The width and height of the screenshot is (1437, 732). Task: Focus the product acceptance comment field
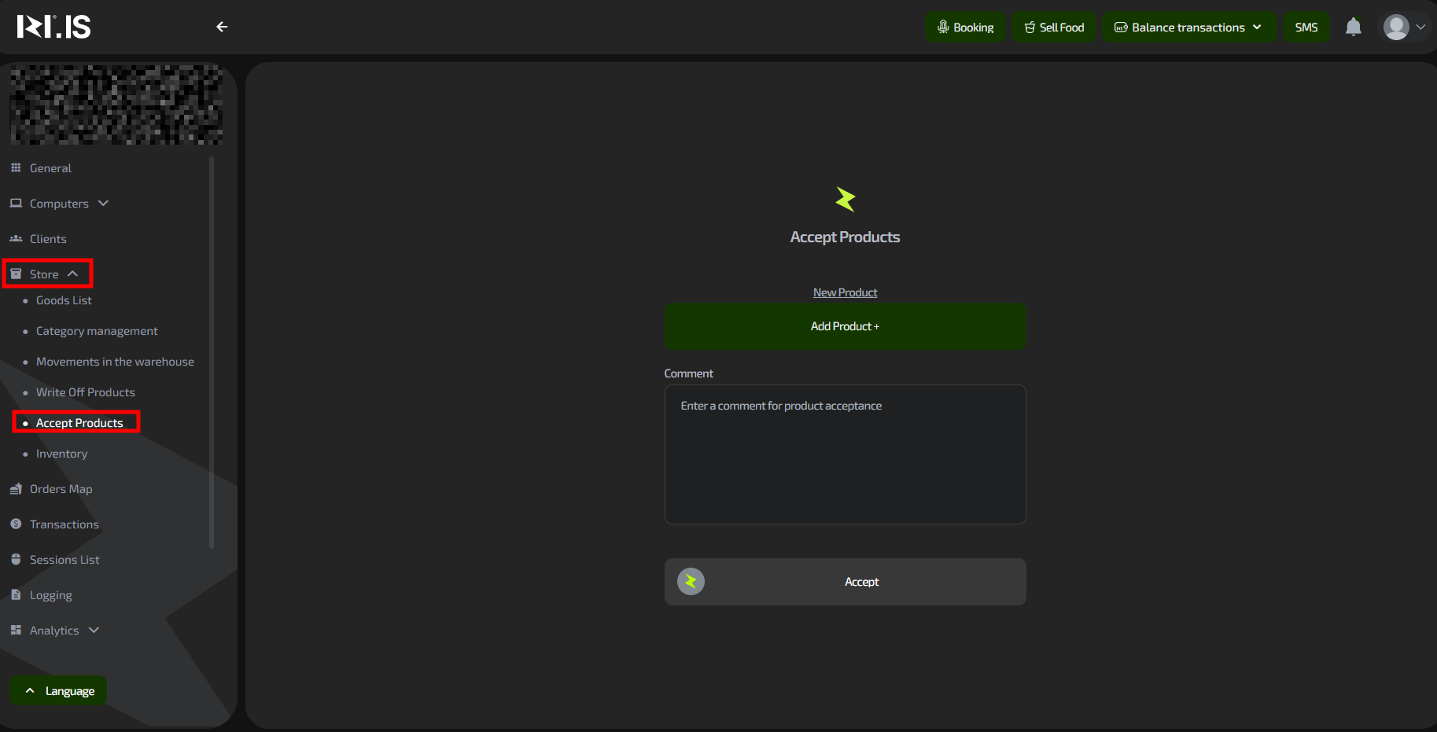tap(845, 454)
